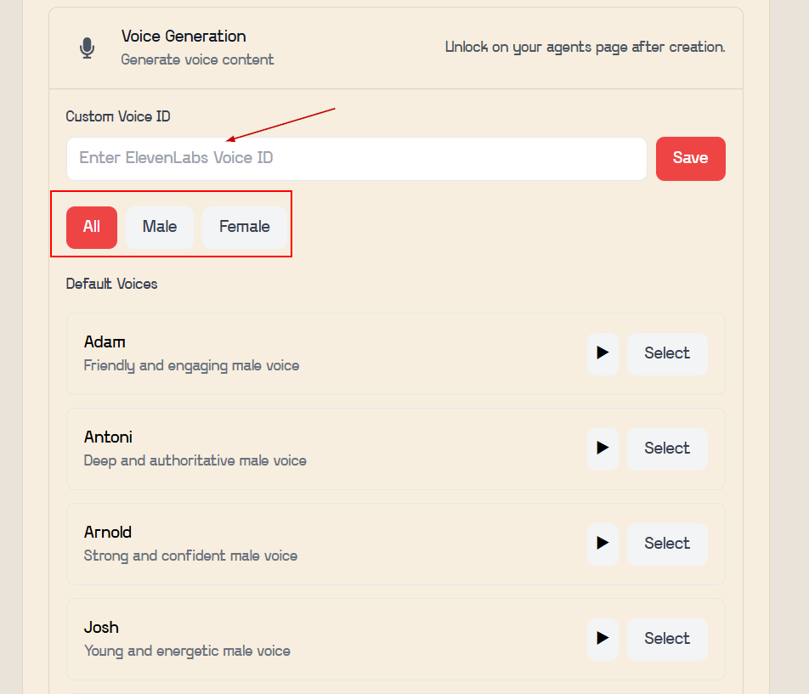Select the Antoni voice
The image size is (809, 694).
667,449
